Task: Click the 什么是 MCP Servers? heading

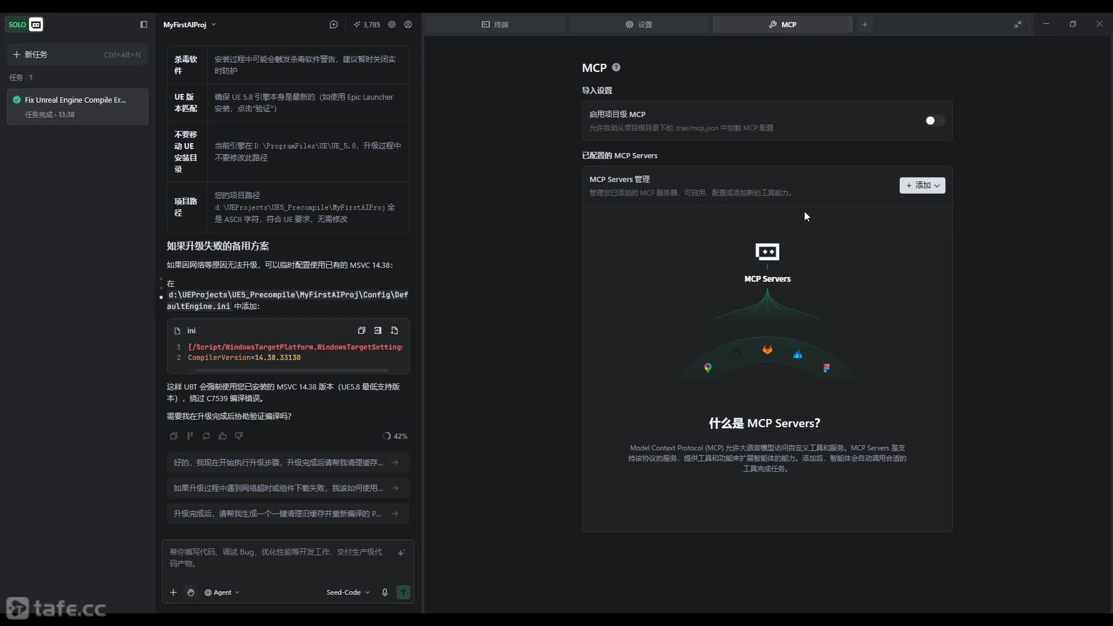Action: pos(765,423)
